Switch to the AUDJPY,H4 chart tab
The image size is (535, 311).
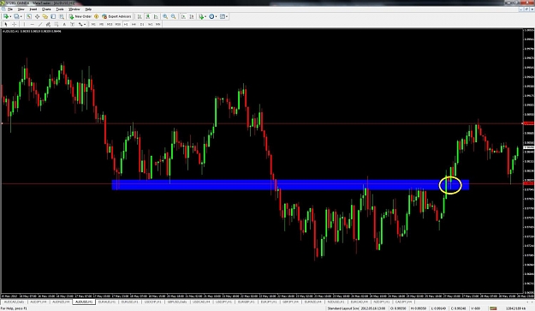(39, 302)
